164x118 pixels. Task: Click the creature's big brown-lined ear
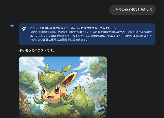(69, 78)
